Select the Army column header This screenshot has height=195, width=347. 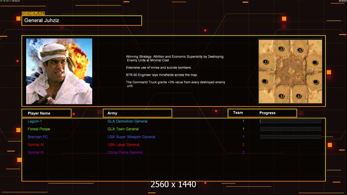click(137, 113)
